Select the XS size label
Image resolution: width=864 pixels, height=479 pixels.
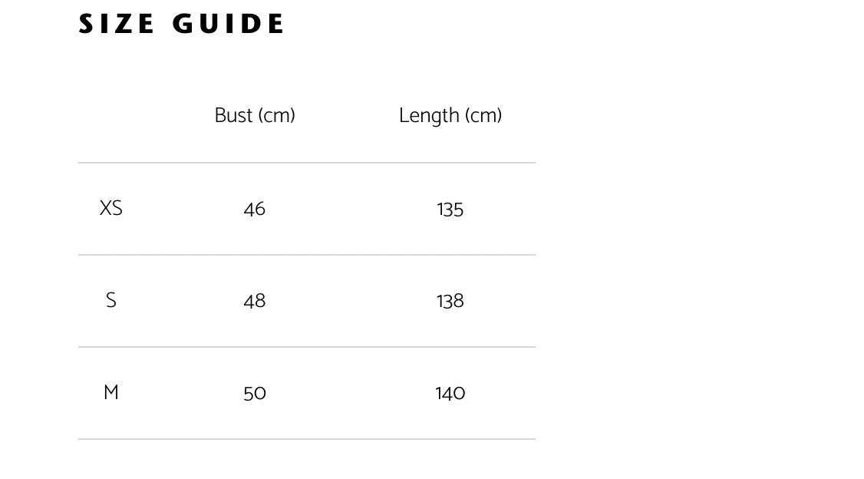(111, 209)
